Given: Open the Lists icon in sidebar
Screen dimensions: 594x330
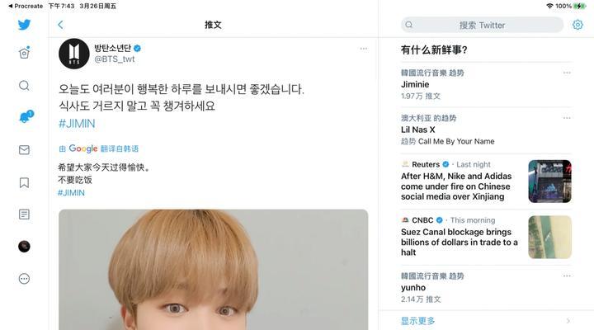Looking at the screenshot, I should point(24,214).
